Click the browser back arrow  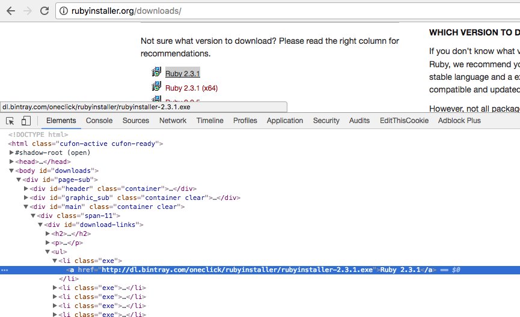(11, 11)
